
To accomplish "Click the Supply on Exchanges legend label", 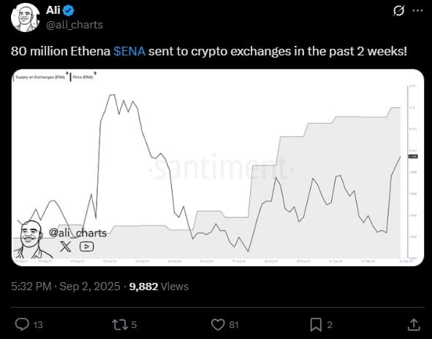I will point(40,77).
